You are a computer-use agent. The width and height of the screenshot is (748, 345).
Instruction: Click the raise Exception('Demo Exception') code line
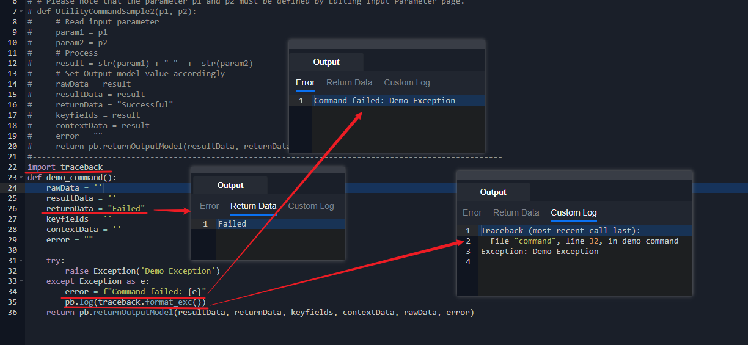pos(142,271)
